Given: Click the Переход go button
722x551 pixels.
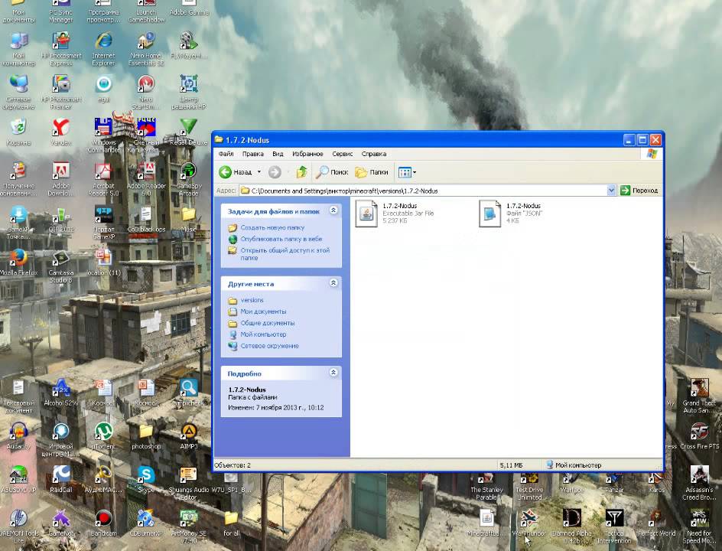Looking at the screenshot, I should pos(639,191).
